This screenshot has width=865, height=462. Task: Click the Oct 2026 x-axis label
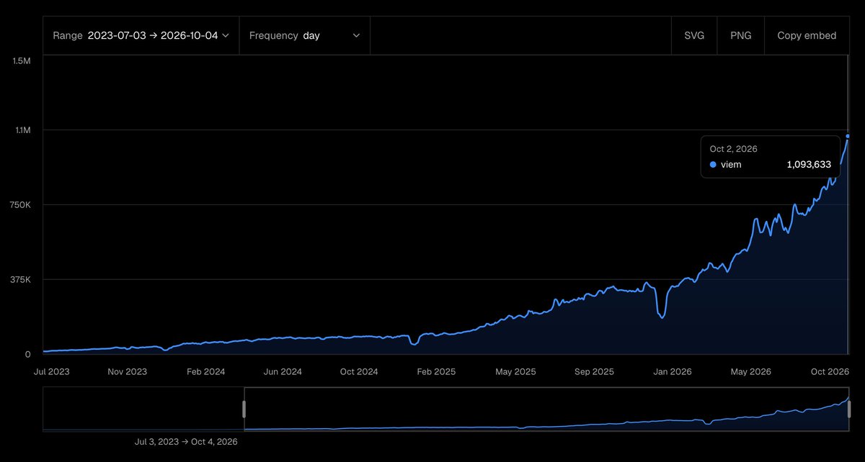point(830,372)
